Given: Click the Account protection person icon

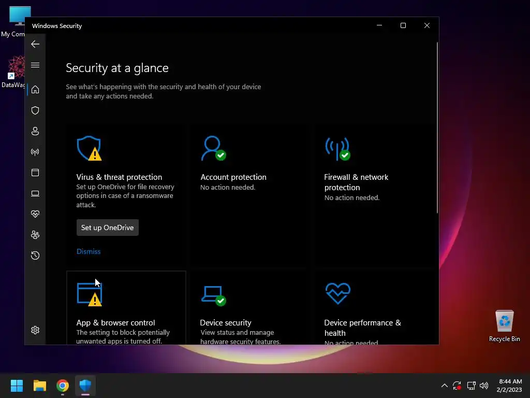Looking at the screenshot, I should 213,148.
